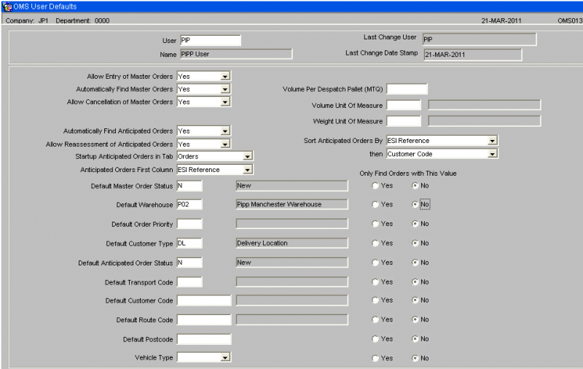
Task: Click the Last Change User field
Action: pos(480,39)
